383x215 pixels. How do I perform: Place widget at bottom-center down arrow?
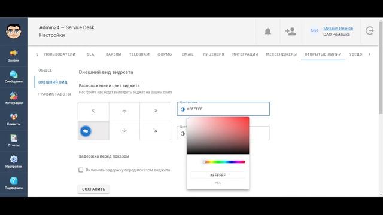pyautogui.click(x=124, y=130)
